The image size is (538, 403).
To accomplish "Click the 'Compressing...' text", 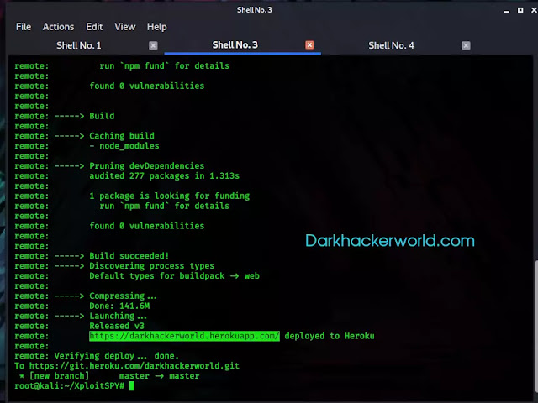I will click(123, 296).
